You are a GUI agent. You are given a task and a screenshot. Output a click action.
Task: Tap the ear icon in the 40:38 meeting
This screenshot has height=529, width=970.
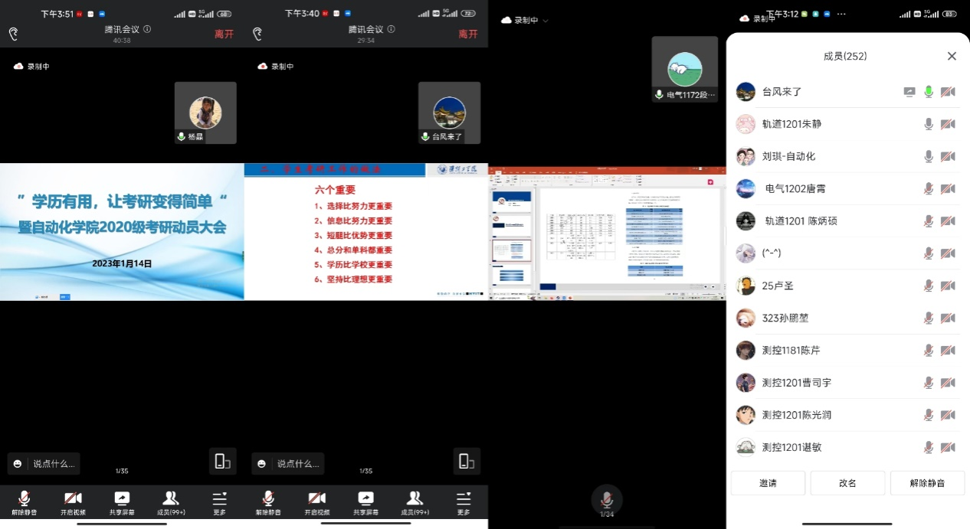13,34
